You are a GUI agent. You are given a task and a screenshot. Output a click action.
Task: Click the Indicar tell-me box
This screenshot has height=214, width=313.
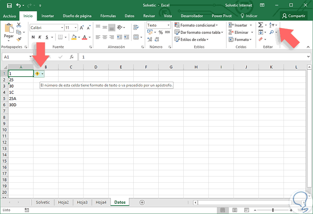tap(249, 16)
